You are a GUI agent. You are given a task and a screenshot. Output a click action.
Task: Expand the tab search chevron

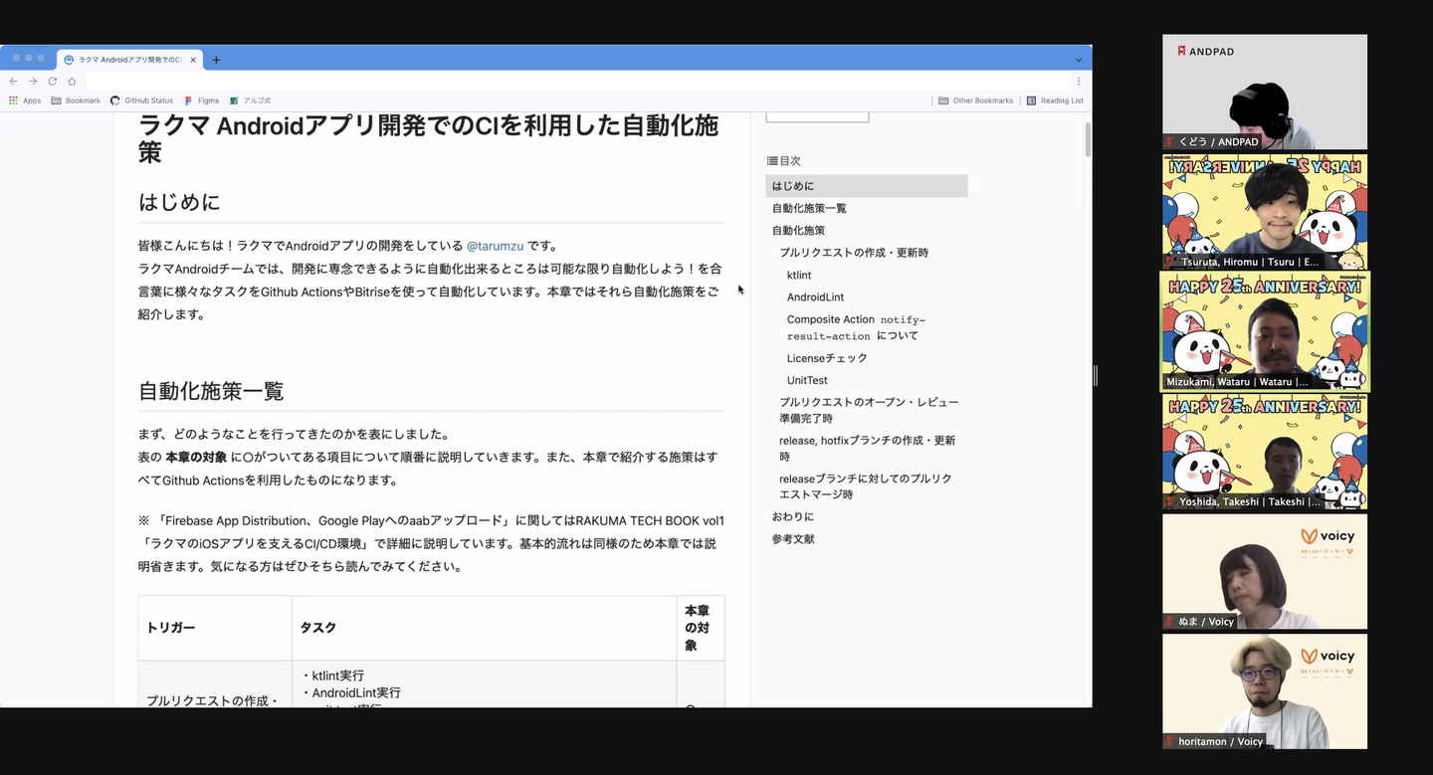(1079, 60)
